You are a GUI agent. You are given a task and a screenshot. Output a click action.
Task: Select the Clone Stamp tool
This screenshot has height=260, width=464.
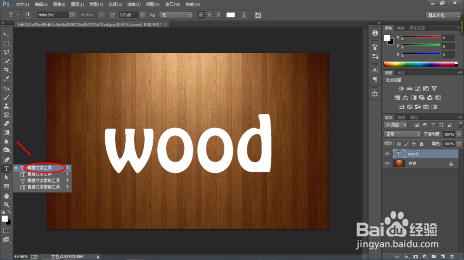(x=6, y=106)
